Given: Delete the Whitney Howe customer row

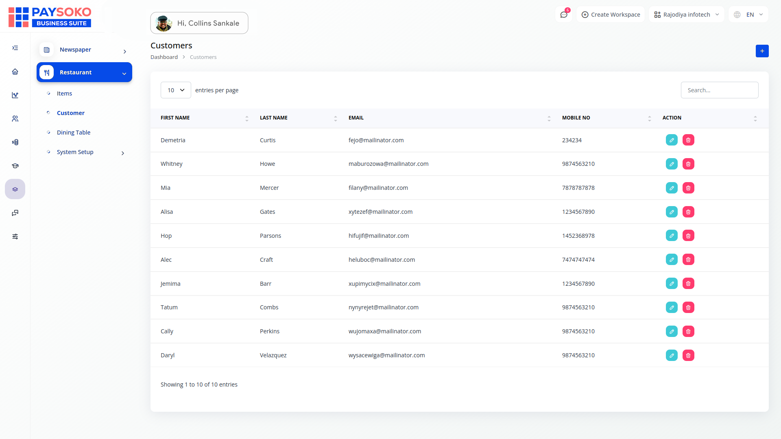Looking at the screenshot, I should [688, 164].
